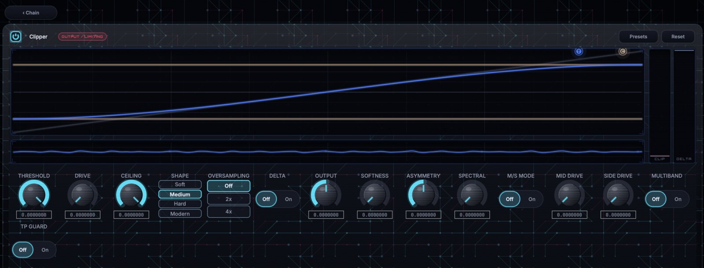The height and width of the screenshot is (268, 704).
Task: Turn Multiband On
Action: [x=678, y=199]
